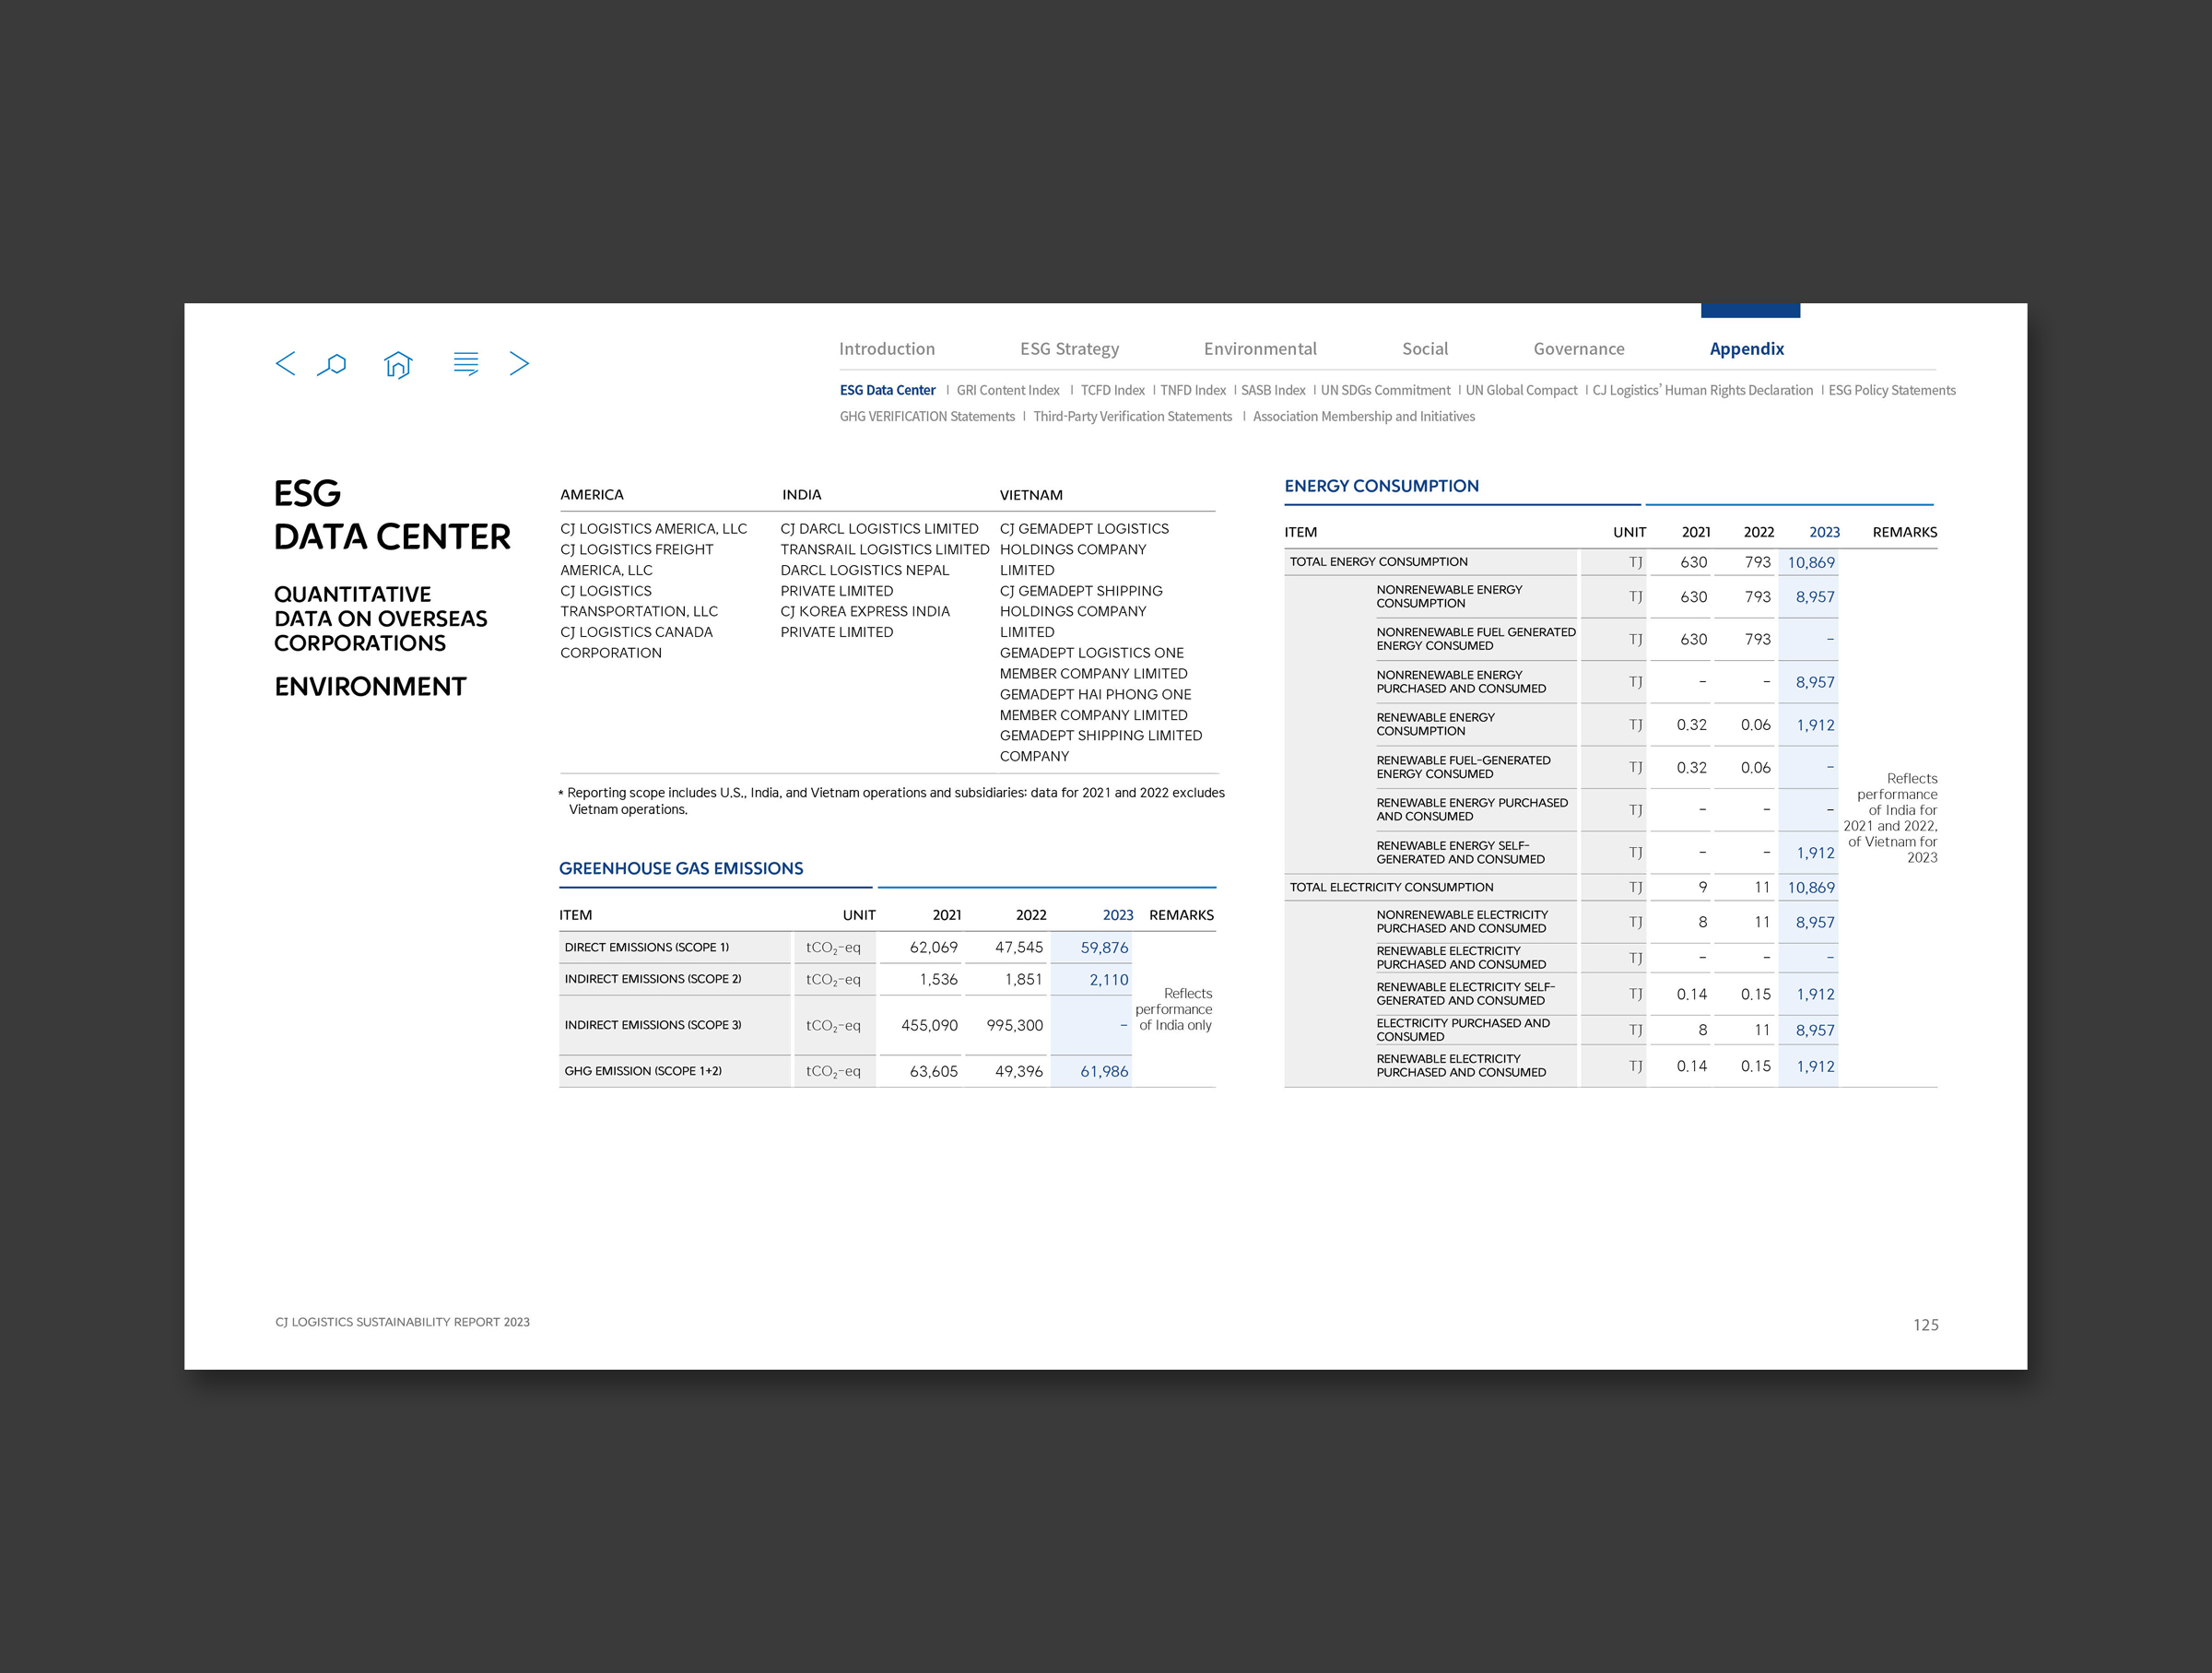
Task: Open TCFD Index link
Action: point(1112,390)
